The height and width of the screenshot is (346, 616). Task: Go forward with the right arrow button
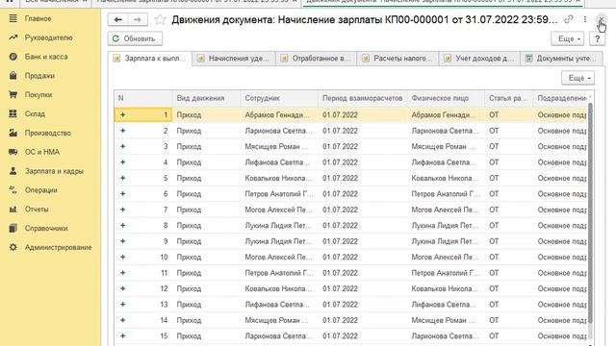137,19
